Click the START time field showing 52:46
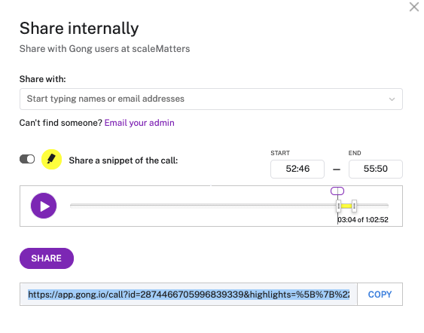 click(x=297, y=169)
